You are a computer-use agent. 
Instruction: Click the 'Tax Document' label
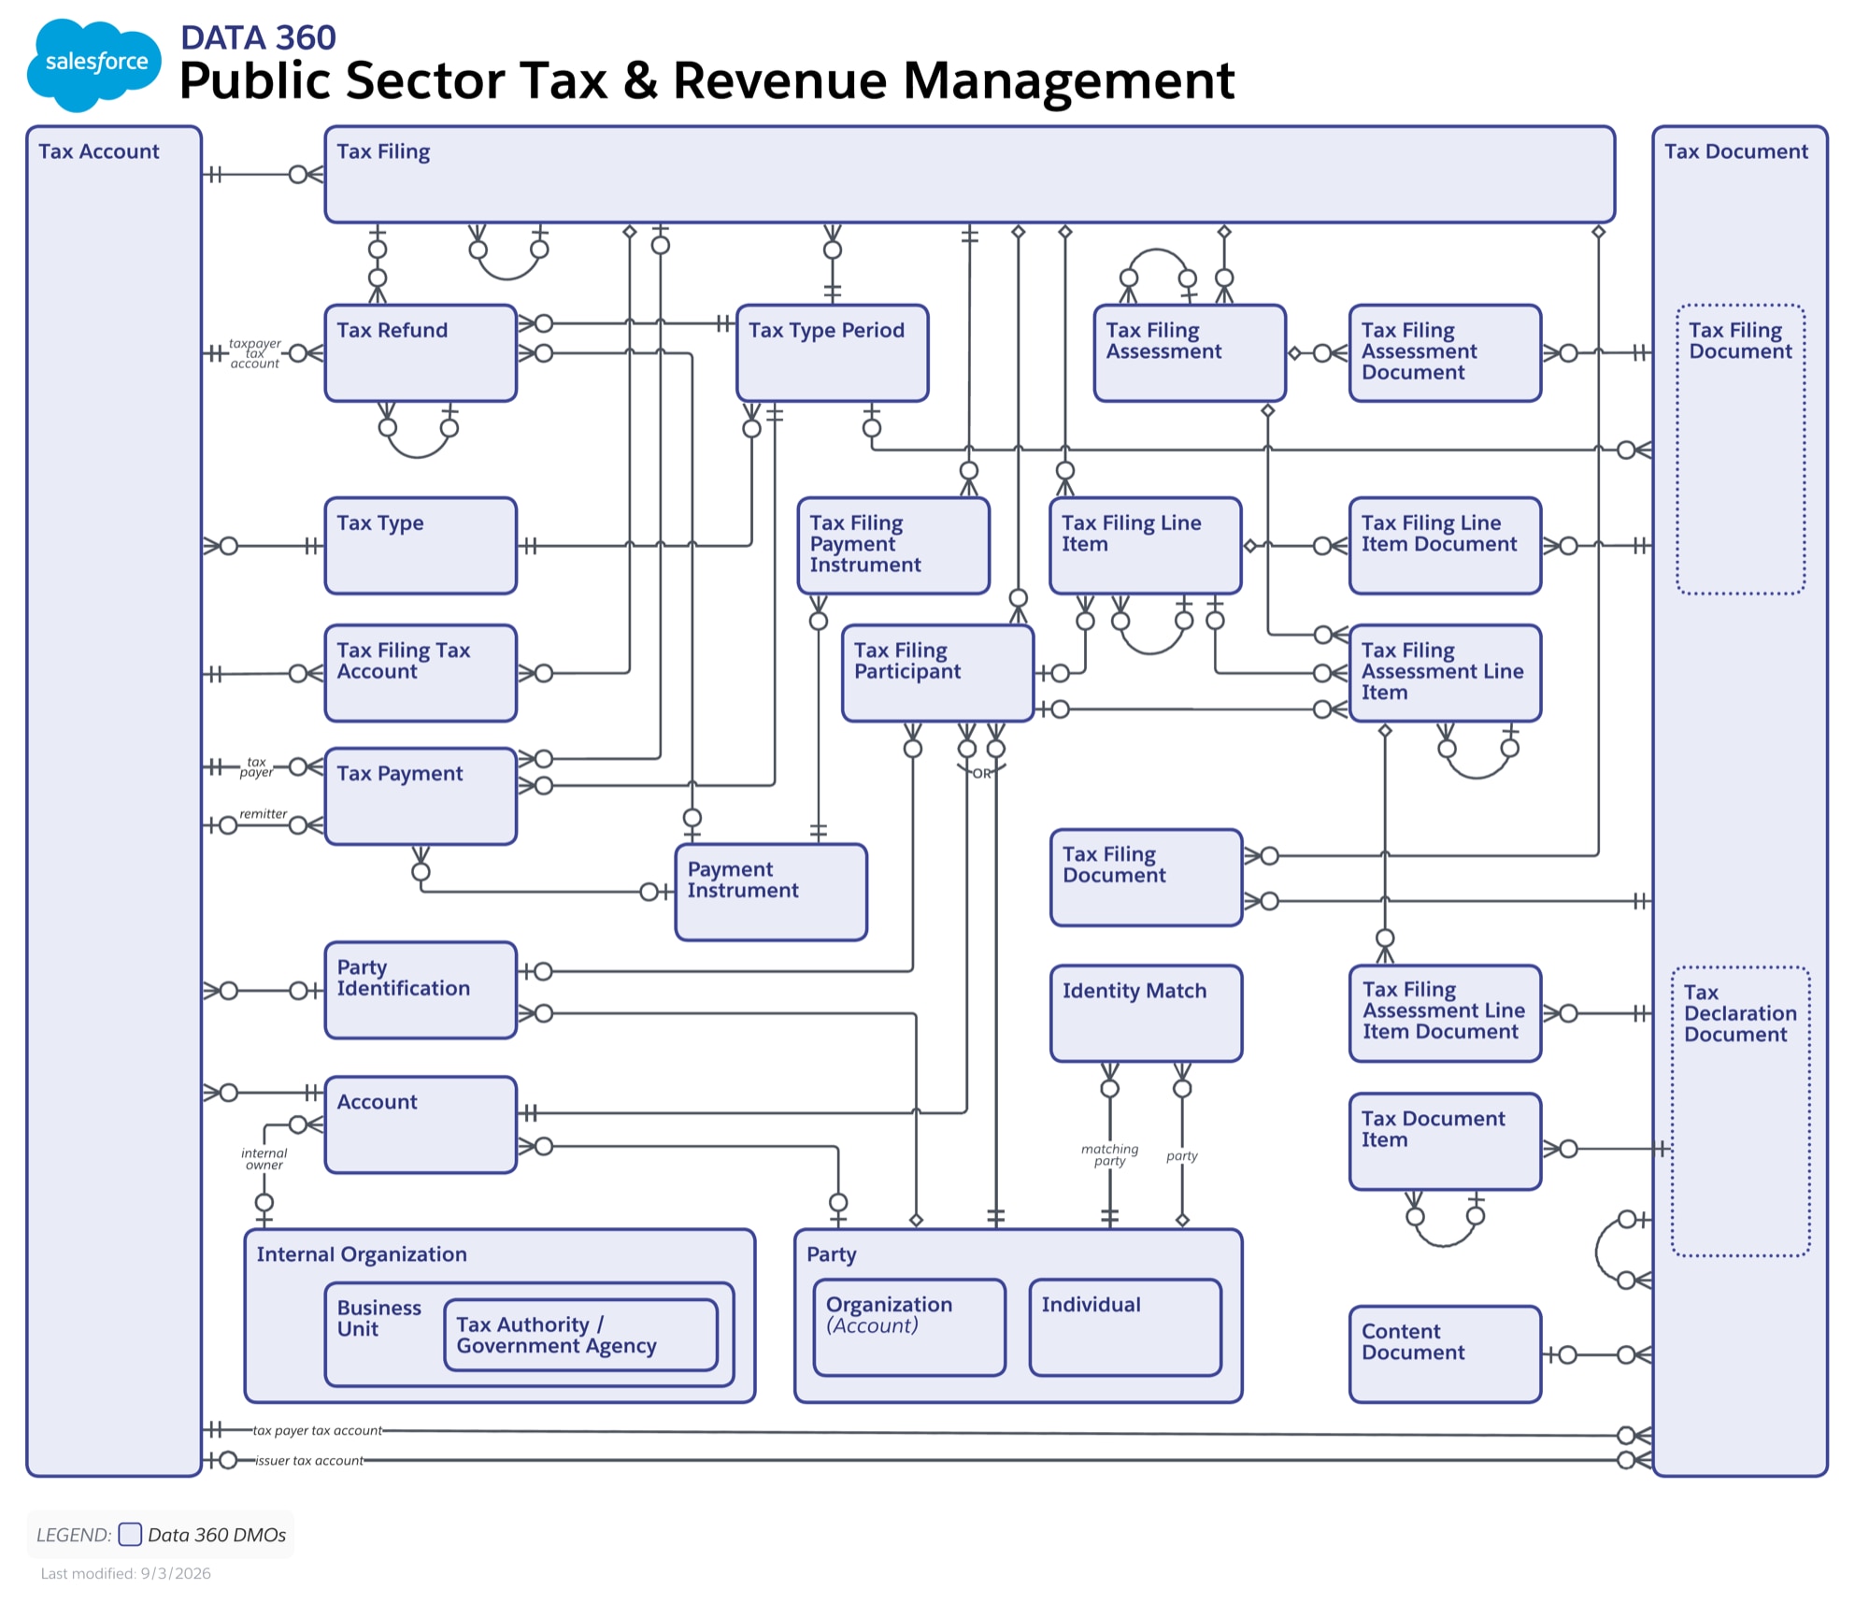1735,151
